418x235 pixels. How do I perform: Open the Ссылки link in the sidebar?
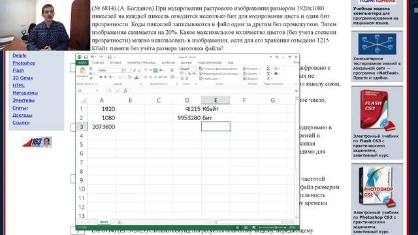click(x=21, y=123)
